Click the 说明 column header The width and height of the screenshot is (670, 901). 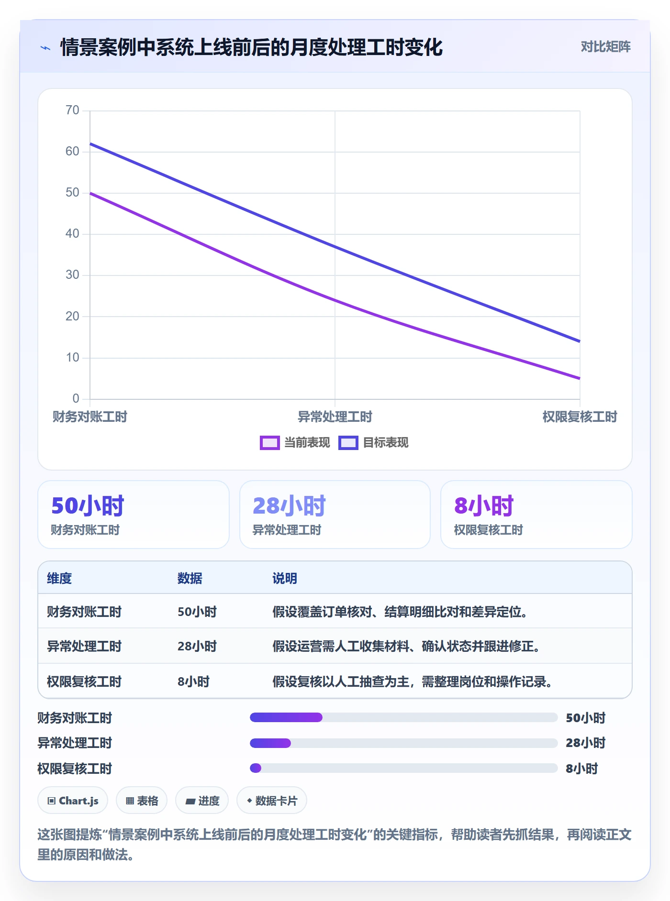coord(285,578)
